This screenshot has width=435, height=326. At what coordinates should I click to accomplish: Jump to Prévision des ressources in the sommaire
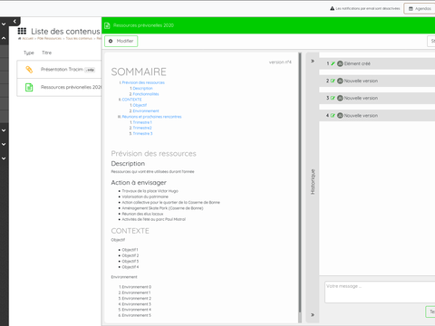(x=143, y=82)
